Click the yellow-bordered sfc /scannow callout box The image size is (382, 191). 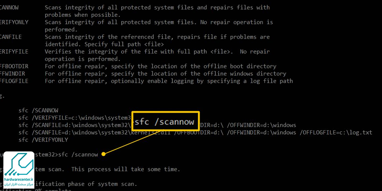[x=165, y=122]
